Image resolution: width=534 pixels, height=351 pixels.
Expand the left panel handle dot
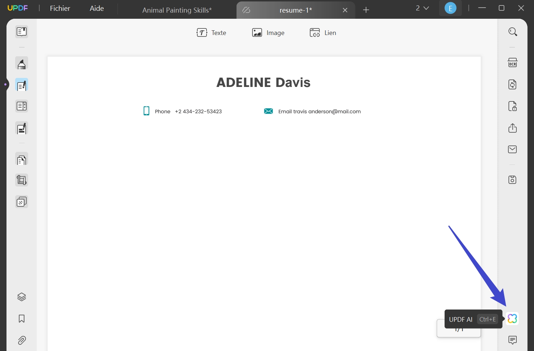point(5,84)
